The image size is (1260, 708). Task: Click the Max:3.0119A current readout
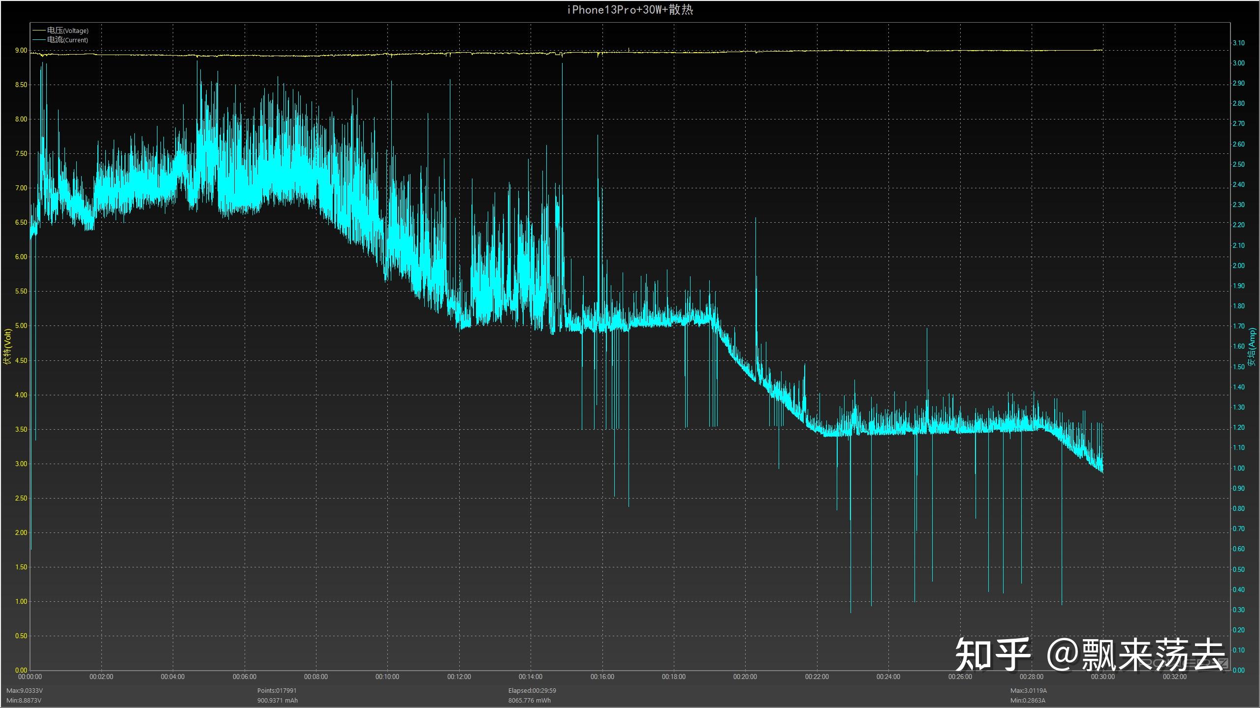tap(1029, 690)
